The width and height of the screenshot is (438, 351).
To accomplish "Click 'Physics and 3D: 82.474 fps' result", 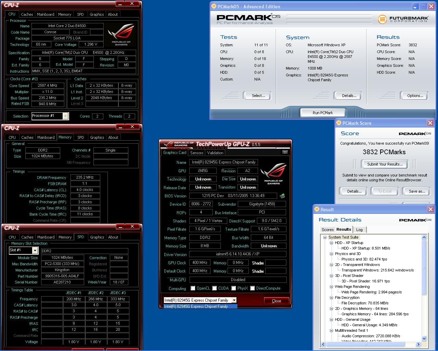I will (364, 259).
